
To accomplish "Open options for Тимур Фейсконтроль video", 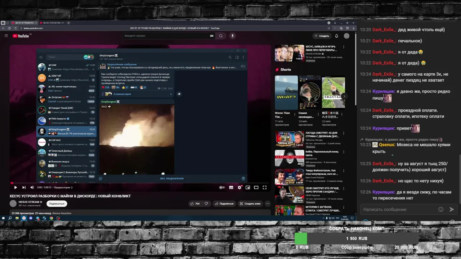I will [344, 171].
